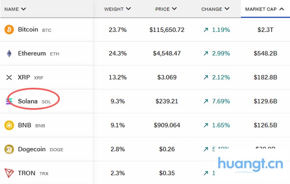Viewport: 290px width, 184px height.
Task: Click the Ethereum diamond logo icon
Action: (9, 54)
